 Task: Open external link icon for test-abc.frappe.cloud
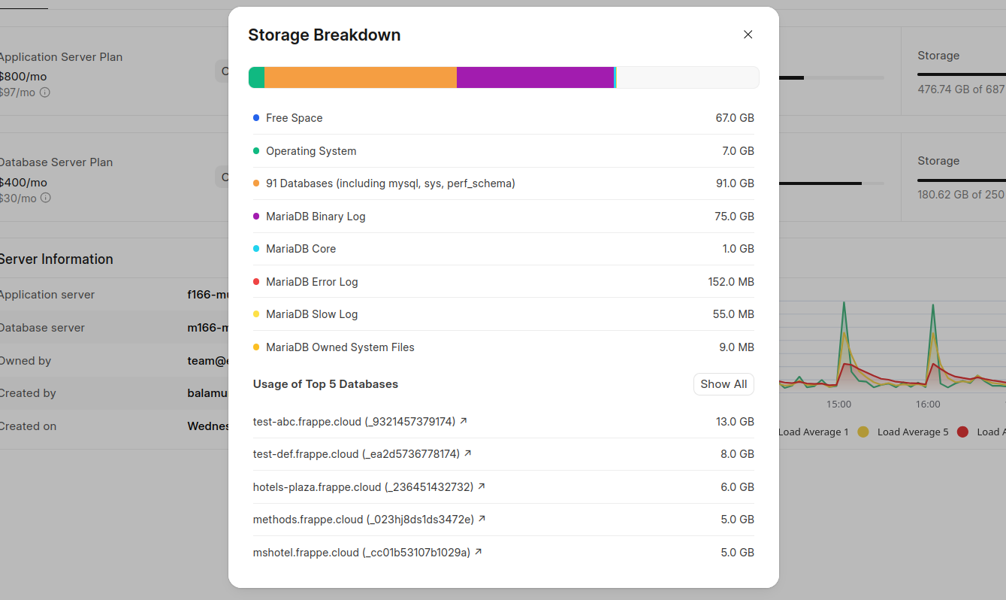click(464, 421)
